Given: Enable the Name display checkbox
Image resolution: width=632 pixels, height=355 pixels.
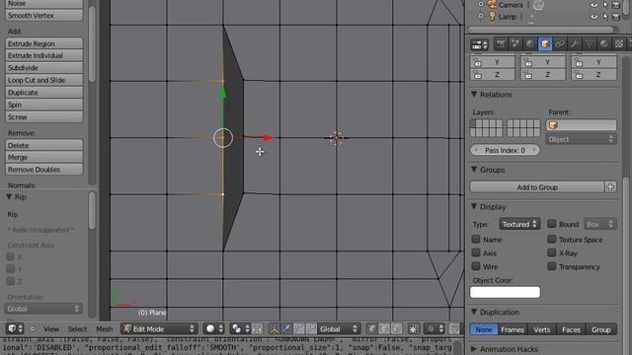Looking at the screenshot, I should coord(476,239).
